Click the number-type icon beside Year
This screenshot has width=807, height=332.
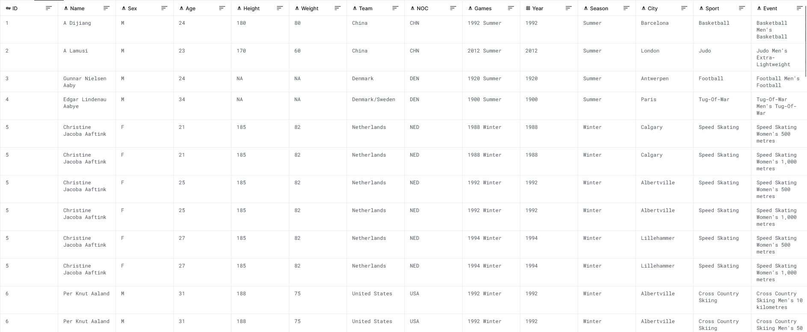coord(528,8)
